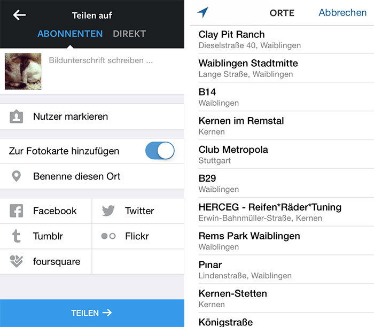Click the Bildunterschrift schreiben caption field
The height and width of the screenshot is (327, 374).
click(114, 71)
